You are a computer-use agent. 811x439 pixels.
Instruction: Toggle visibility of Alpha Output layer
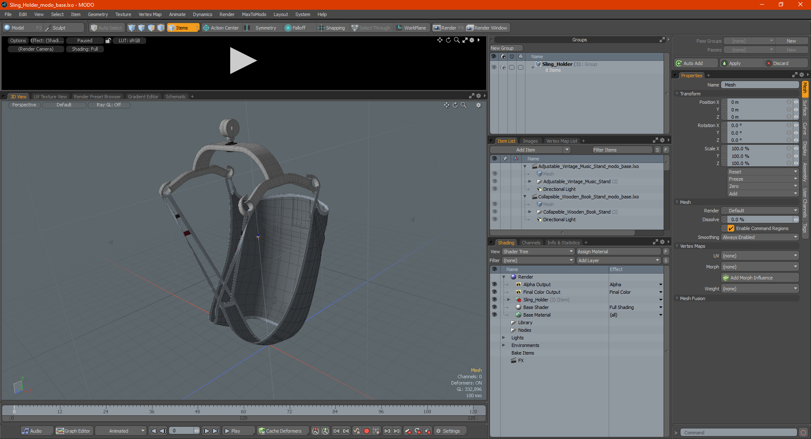click(495, 285)
